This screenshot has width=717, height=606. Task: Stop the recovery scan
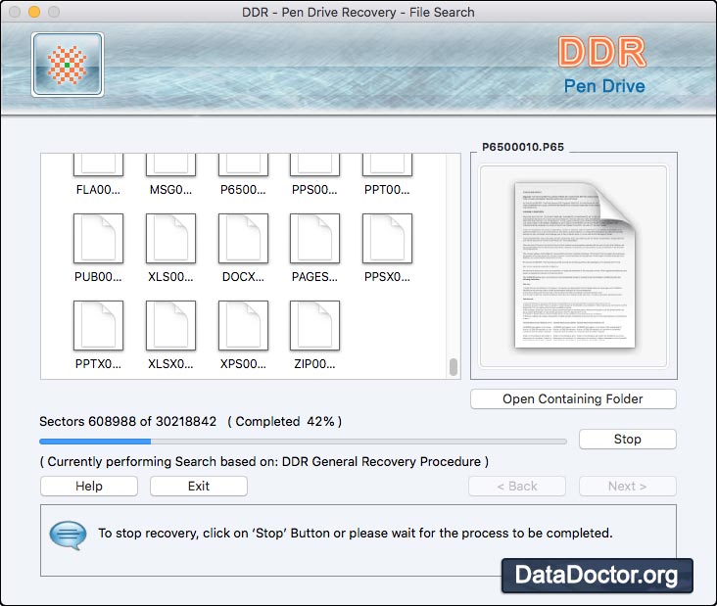pyautogui.click(x=627, y=440)
